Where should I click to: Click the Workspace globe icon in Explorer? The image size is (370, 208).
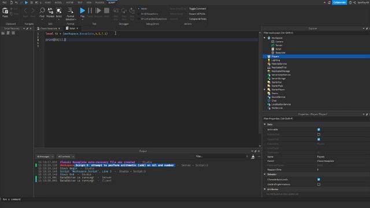269,38
